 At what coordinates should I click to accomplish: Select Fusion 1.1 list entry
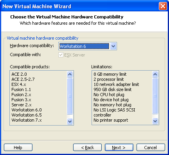click(x=21, y=89)
